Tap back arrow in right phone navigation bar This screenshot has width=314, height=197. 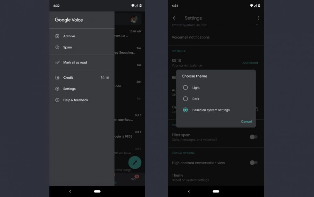click(x=189, y=191)
